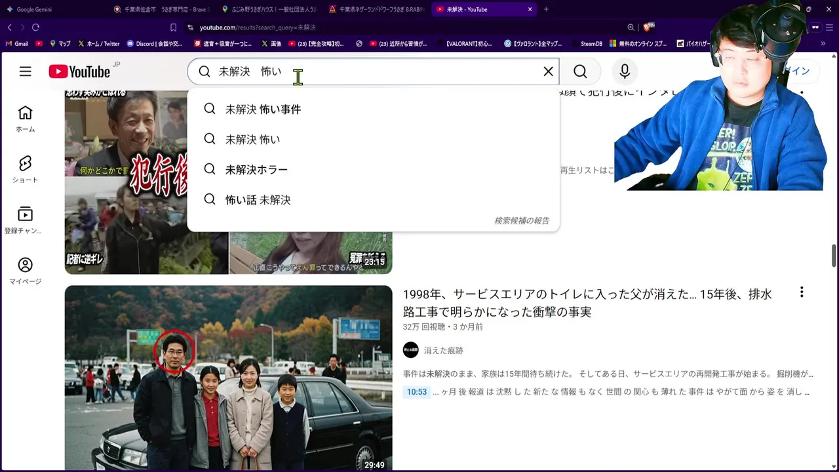The width and height of the screenshot is (839, 472).
Task: Open Brave Shields lion icon
Action: point(648,28)
